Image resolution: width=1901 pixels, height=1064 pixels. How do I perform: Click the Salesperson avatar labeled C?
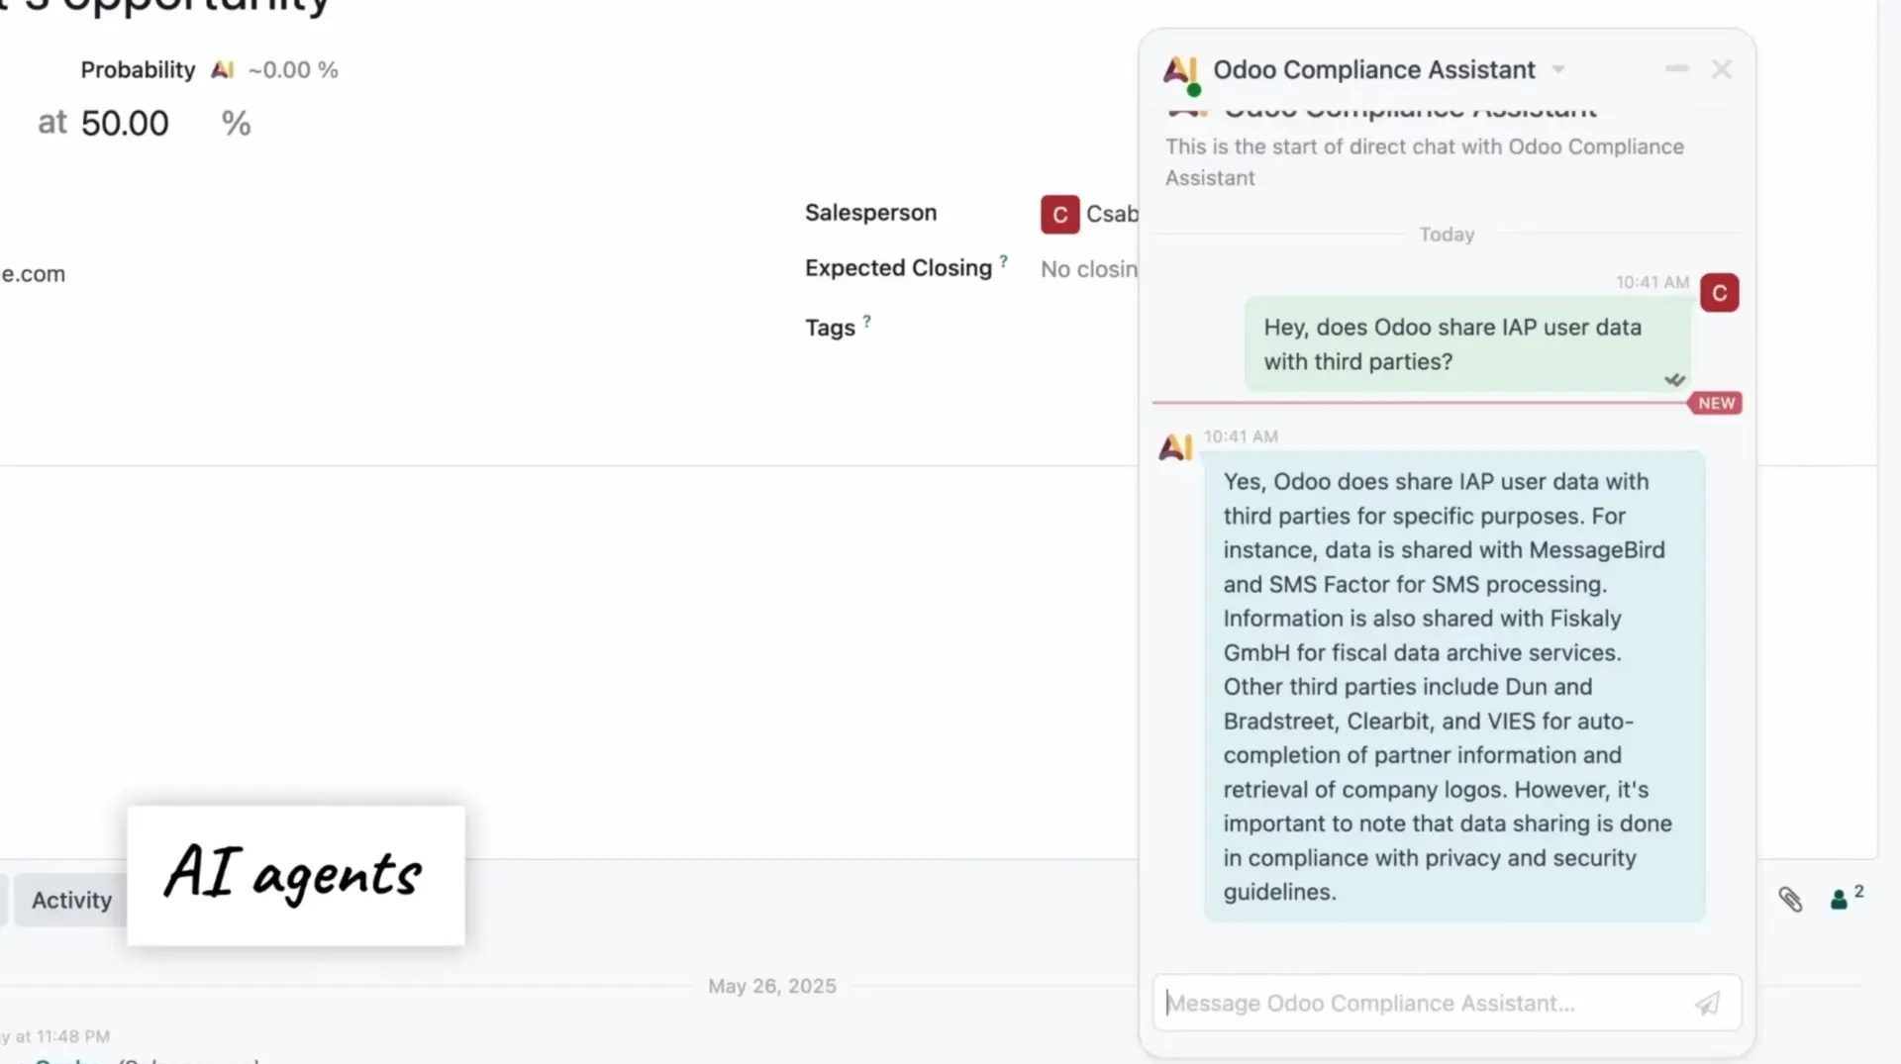coord(1058,214)
